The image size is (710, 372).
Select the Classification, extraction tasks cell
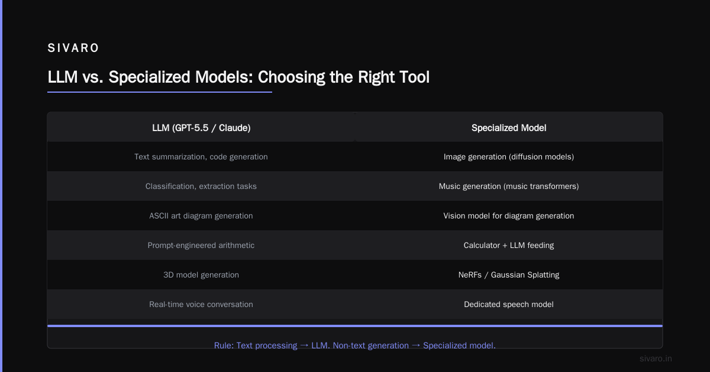point(201,186)
